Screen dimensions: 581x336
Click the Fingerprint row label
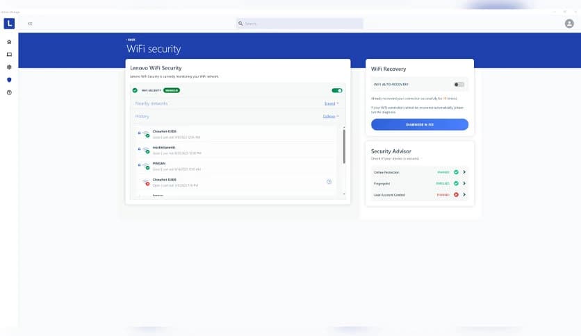tap(382, 183)
